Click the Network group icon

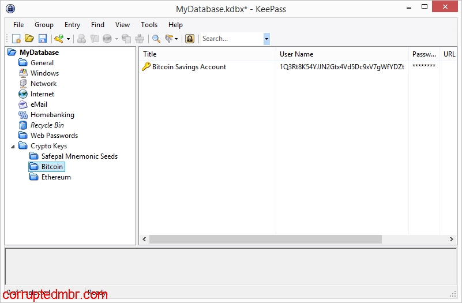23,84
